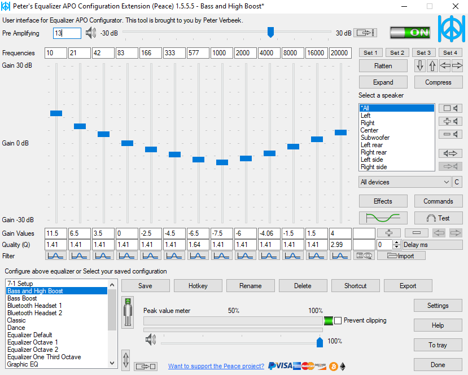The width and height of the screenshot is (468, 375).
Task: Shift gains down with the down arrow
Action: click(x=420, y=66)
